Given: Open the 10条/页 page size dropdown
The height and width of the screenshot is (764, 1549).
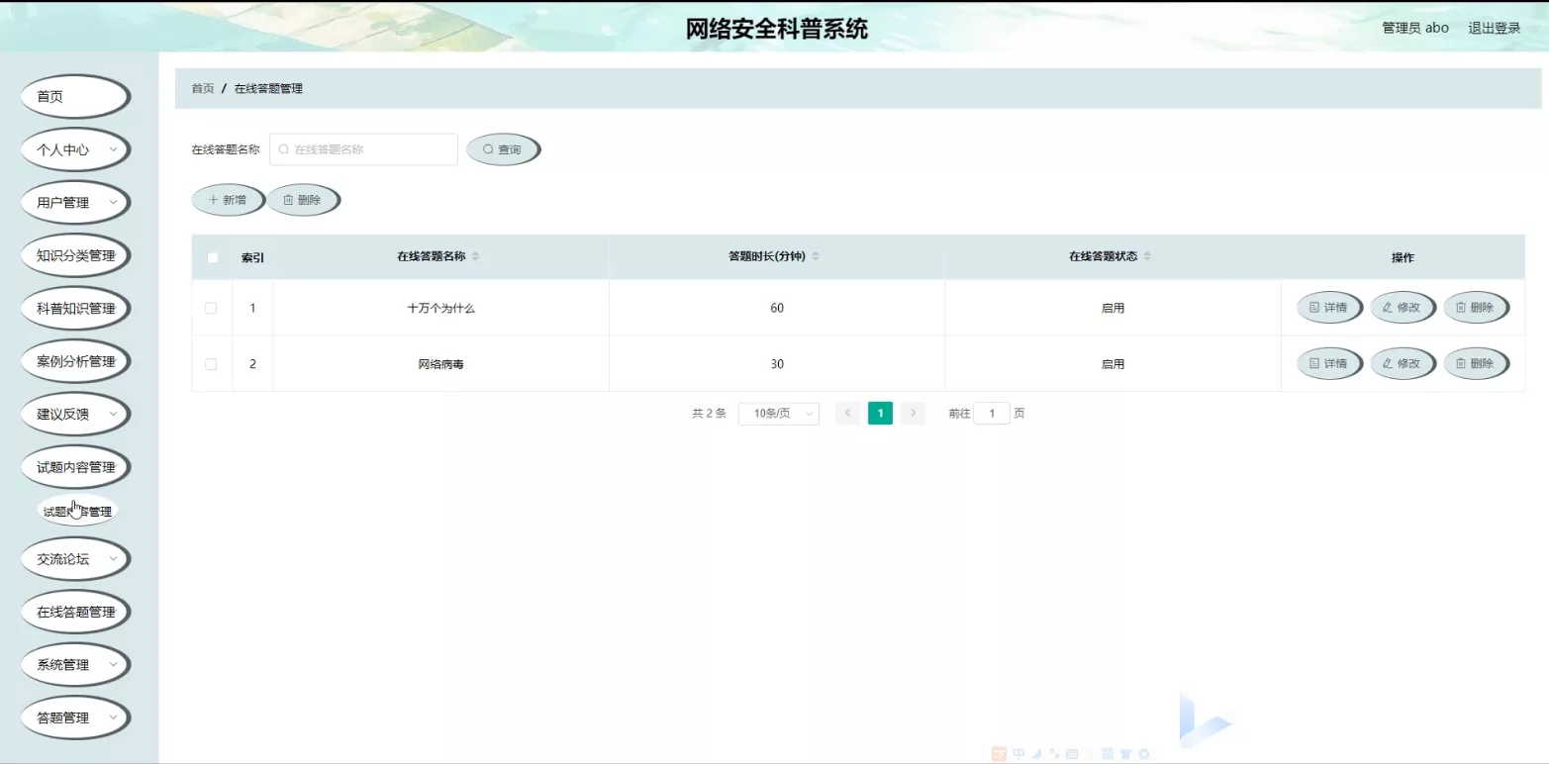Looking at the screenshot, I should [x=778, y=413].
